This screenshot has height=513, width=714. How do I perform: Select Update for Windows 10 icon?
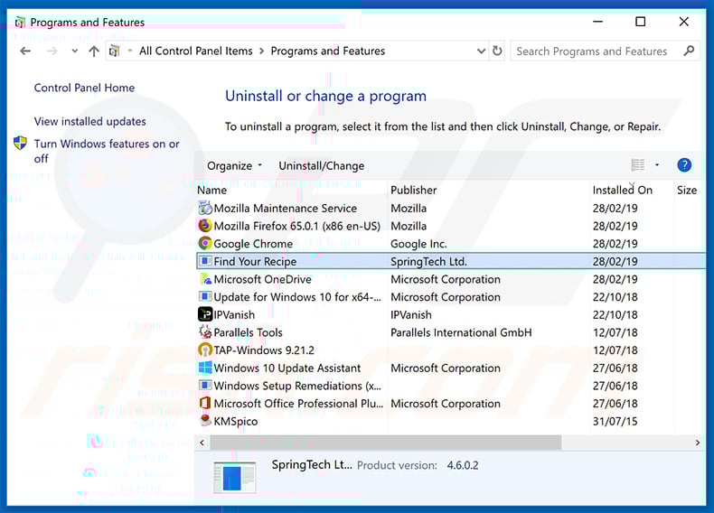tap(205, 297)
